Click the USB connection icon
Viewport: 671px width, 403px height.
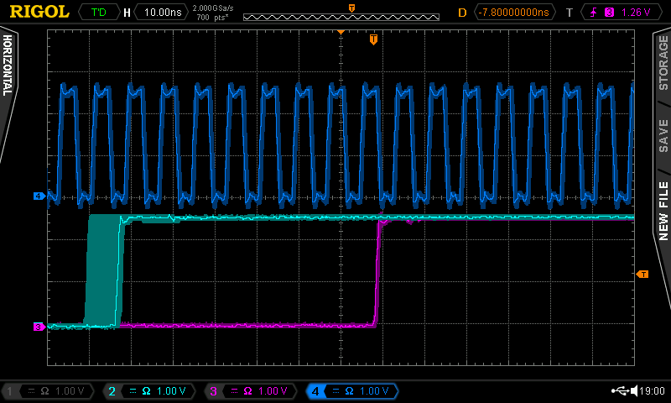621,390
